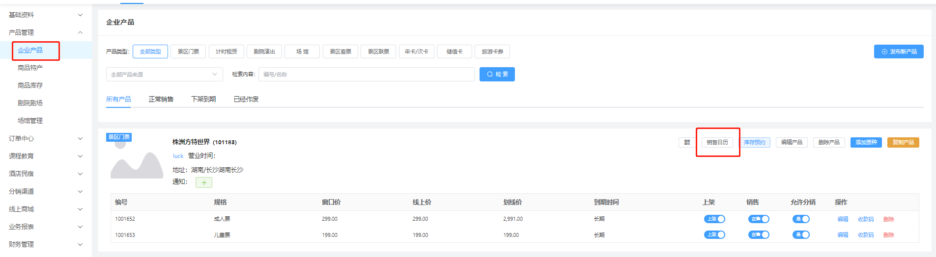Open the 全部产品来源 dropdown
The width and height of the screenshot is (936, 257).
[x=164, y=75]
